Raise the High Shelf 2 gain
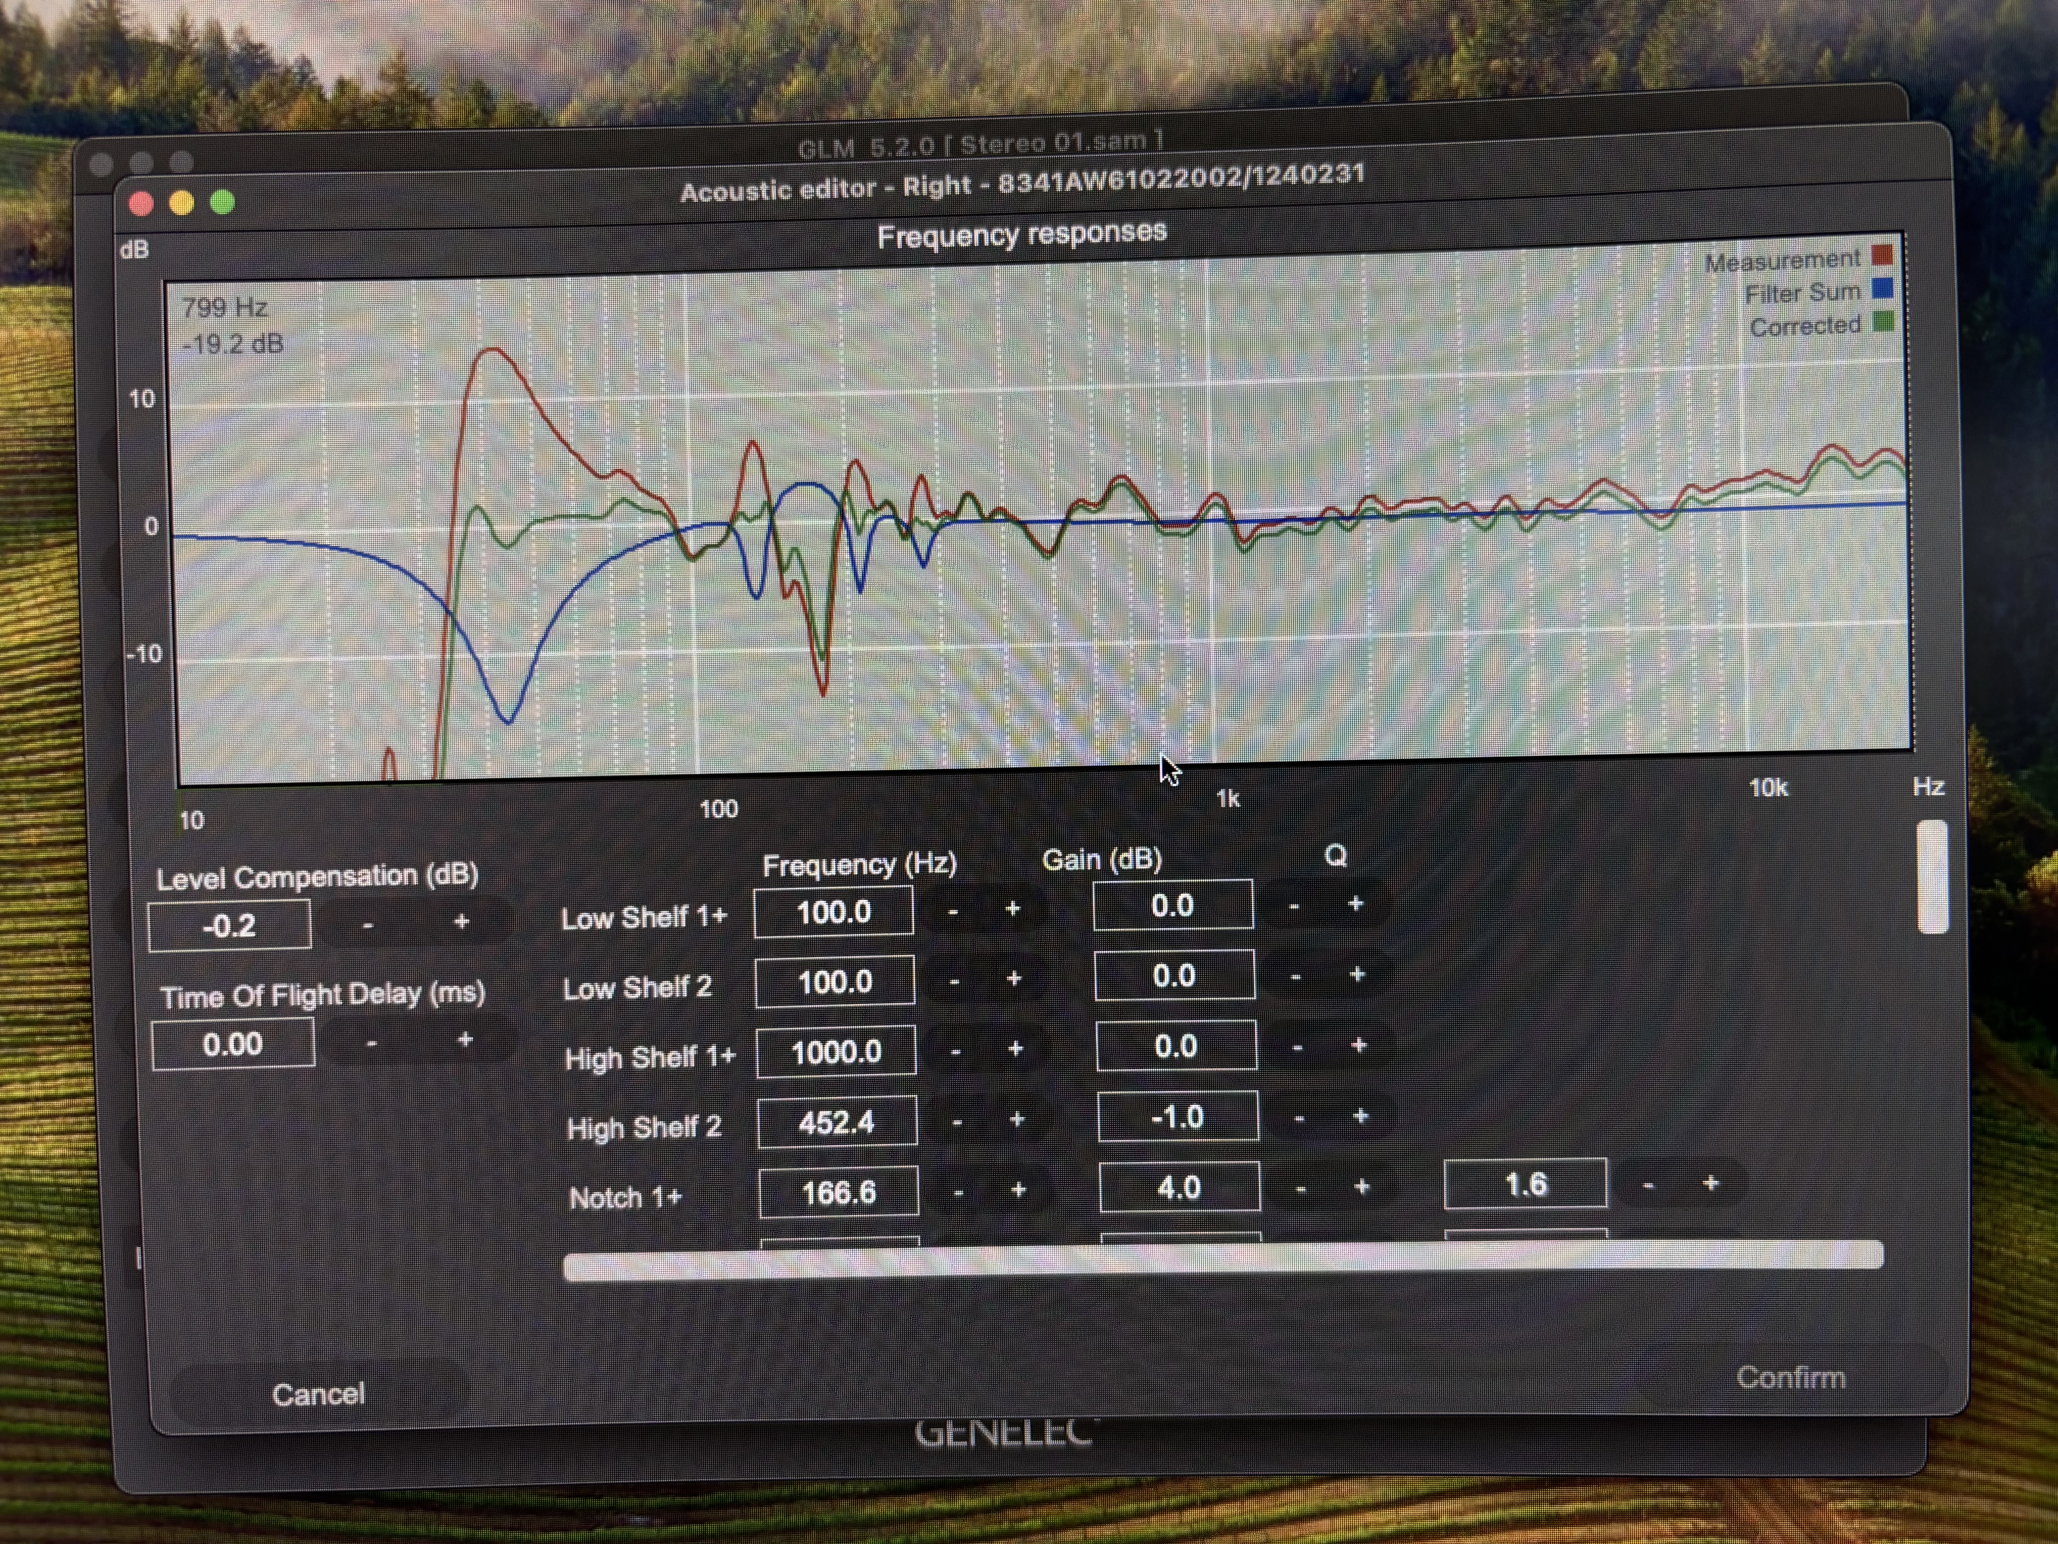Viewport: 2058px width, 1544px height. (1361, 1115)
